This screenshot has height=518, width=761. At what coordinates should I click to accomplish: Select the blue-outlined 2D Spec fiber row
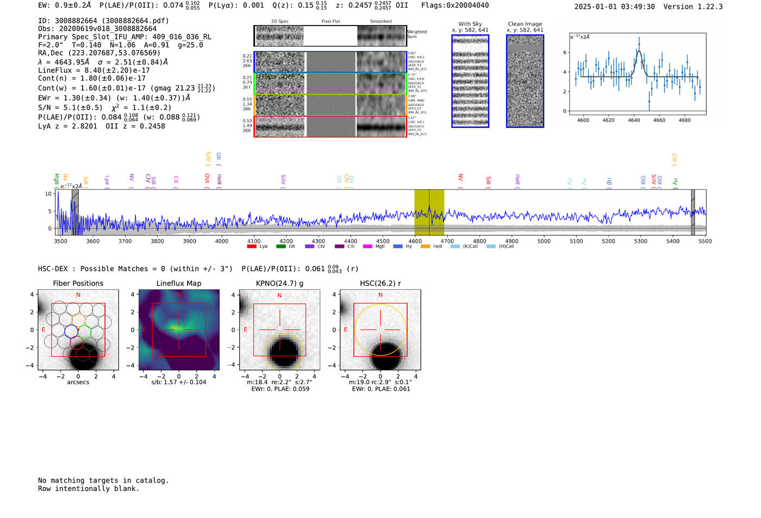280,62
